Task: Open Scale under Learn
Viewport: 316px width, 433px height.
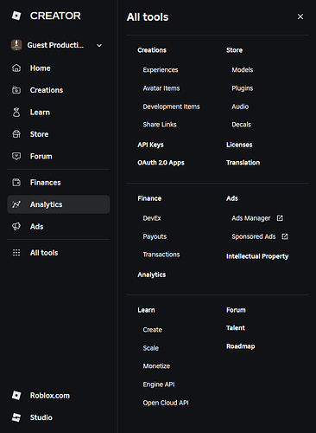Action: pyautogui.click(x=150, y=348)
